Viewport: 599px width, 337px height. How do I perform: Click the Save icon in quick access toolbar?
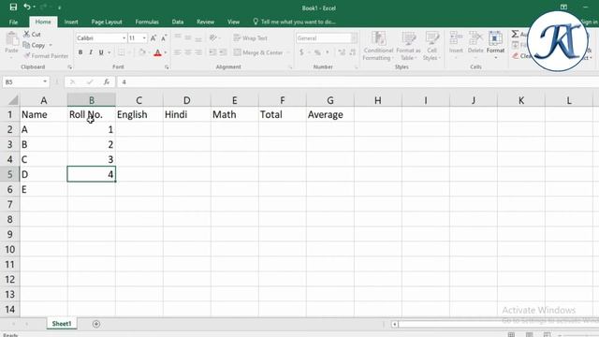tap(13, 7)
